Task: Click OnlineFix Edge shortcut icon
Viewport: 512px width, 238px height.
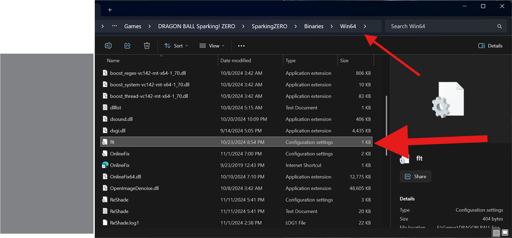Action: [x=105, y=165]
